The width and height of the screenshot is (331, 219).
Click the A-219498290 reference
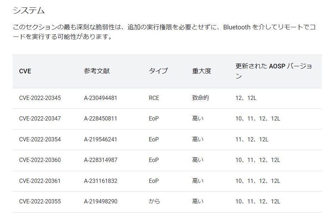click(x=100, y=201)
